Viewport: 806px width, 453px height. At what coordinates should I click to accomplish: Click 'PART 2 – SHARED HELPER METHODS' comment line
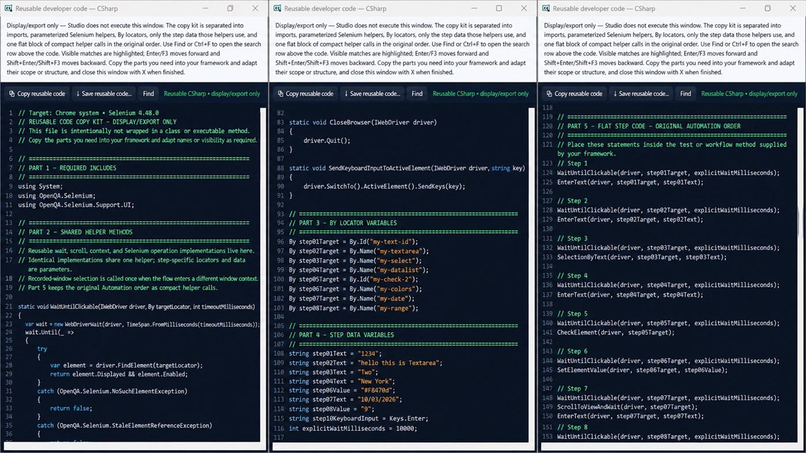[75, 233]
